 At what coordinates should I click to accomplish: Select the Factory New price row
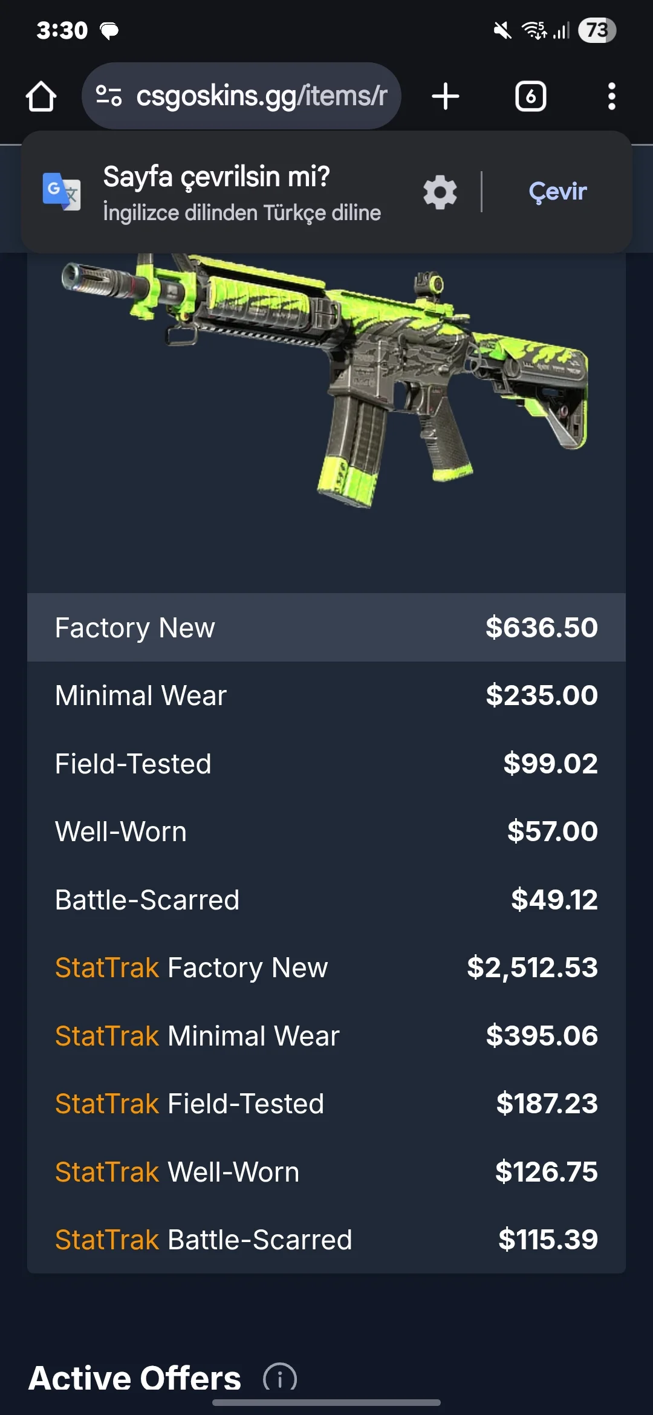coord(326,627)
